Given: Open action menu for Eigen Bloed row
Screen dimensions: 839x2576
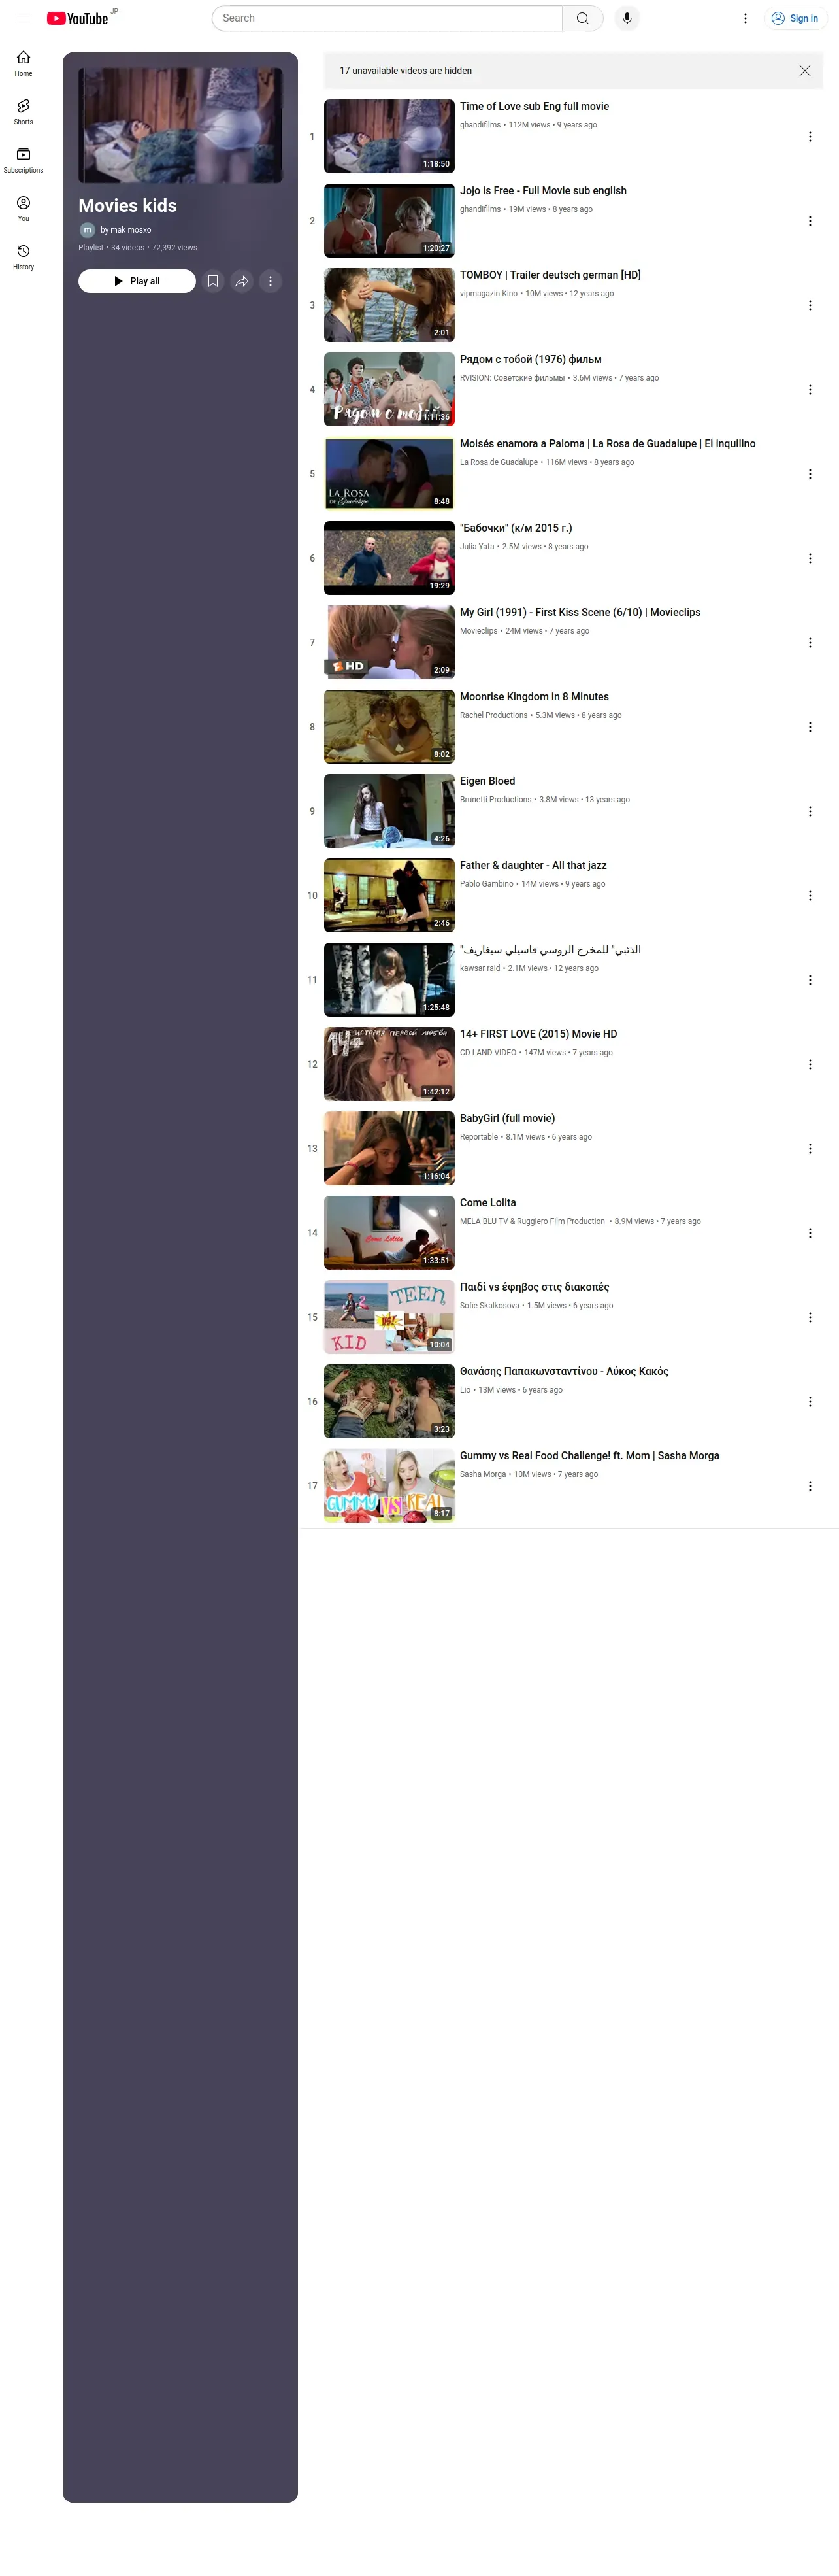Looking at the screenshot, I should coord(810,811).
